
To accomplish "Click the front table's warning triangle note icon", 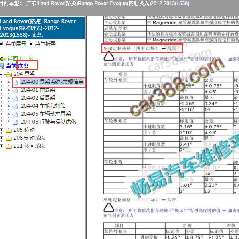I will coord(109,56).
